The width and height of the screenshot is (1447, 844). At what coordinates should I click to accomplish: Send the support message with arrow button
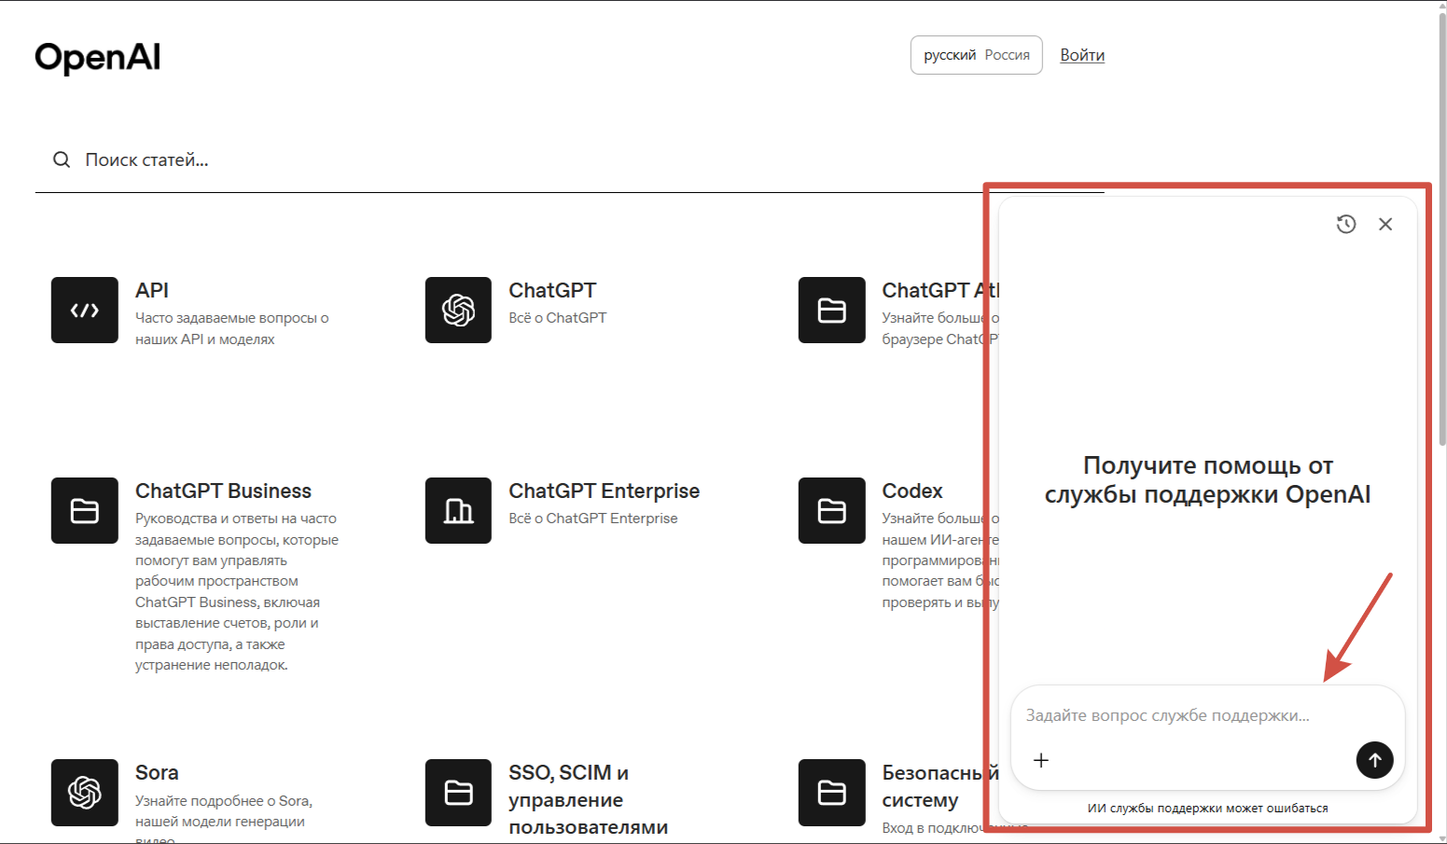tap(1374, 760)
